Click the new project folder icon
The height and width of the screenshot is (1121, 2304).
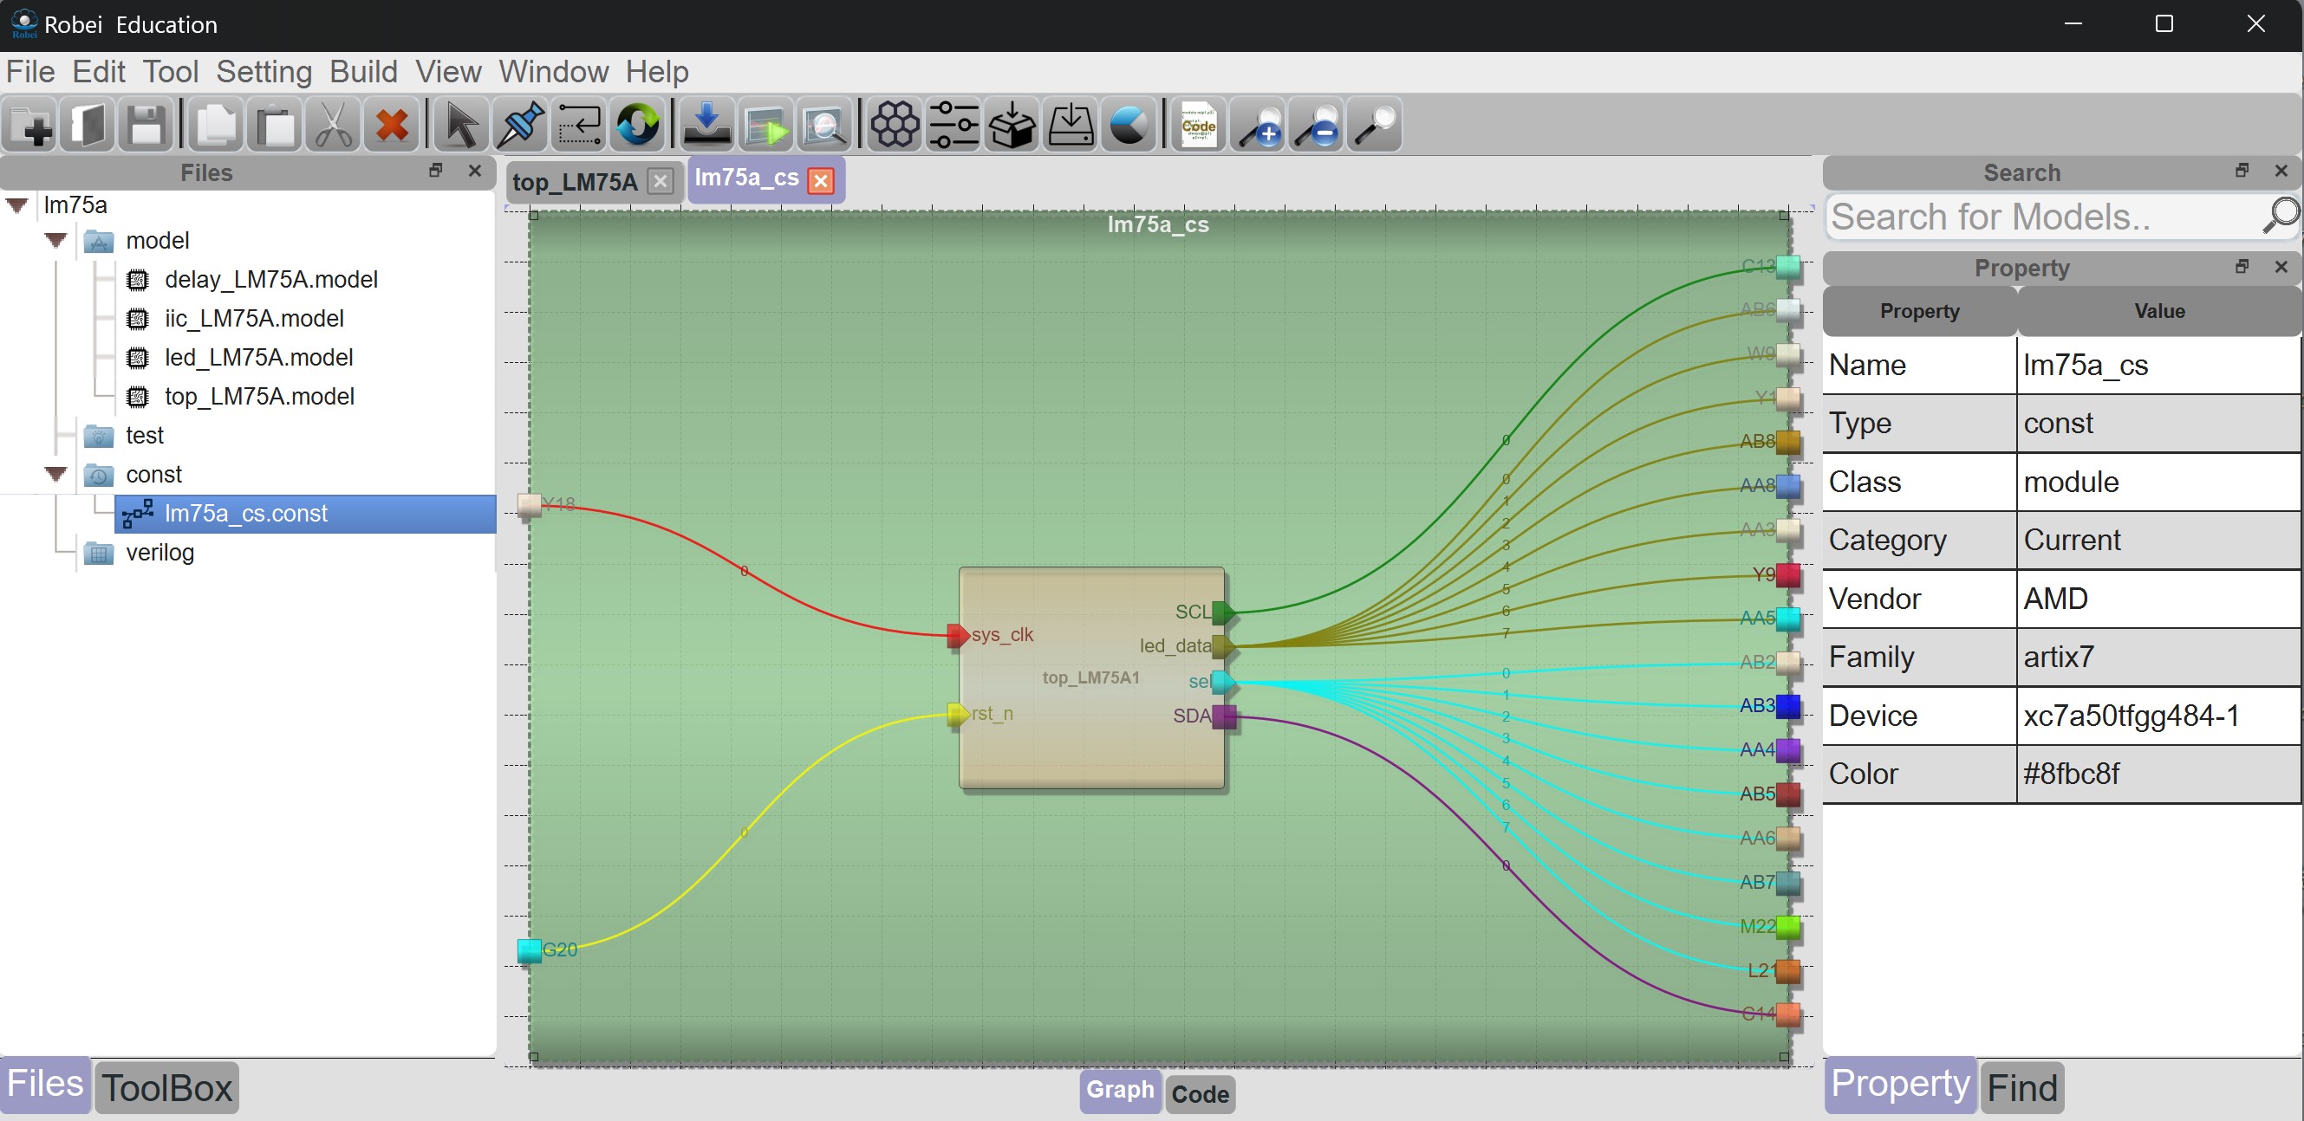pyautogui.click(x=30, y=125)
